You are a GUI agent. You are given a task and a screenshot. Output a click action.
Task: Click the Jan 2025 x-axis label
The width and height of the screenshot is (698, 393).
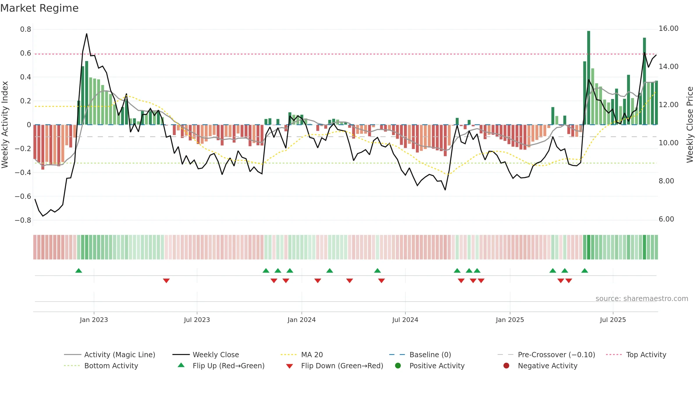click(510, 320)
